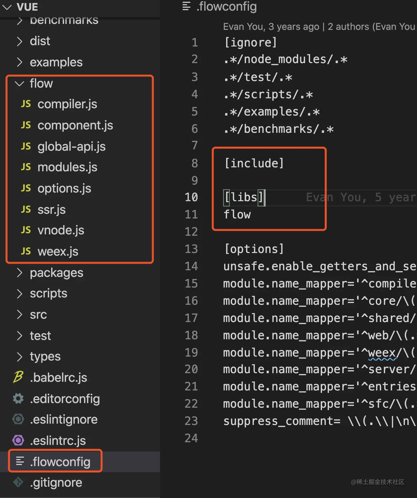Expand the scripts folder chevron
This screenshot has width=417, height=498.
20,293
